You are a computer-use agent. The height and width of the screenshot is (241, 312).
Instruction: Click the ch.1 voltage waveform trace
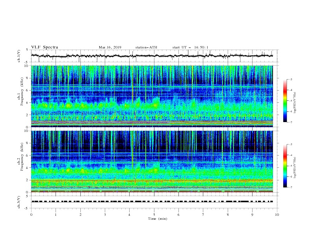click(x=152, y=56)
